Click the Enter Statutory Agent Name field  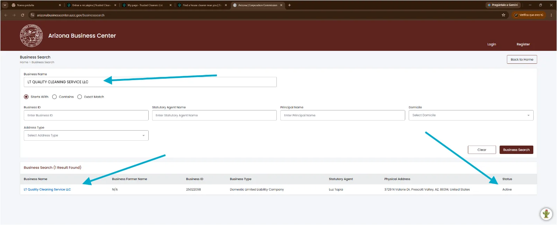tap(214, 115)
